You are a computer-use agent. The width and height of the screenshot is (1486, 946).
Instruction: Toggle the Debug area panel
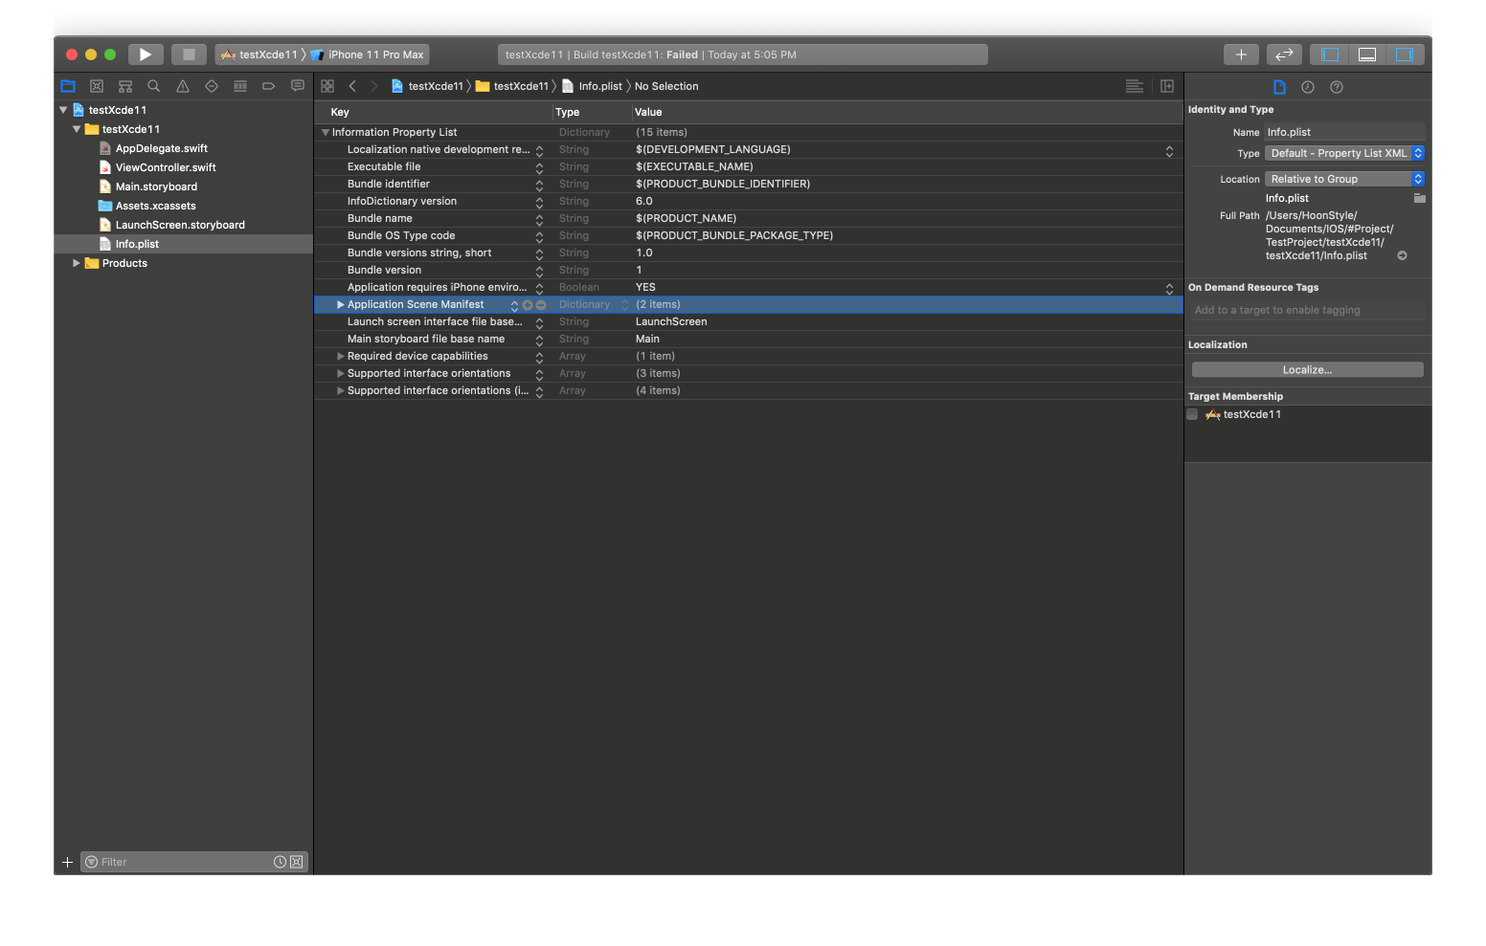click(1367, 55)
